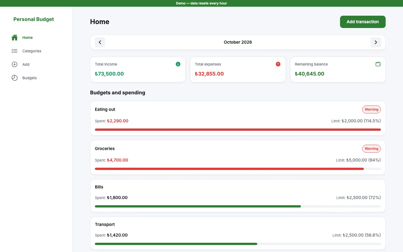This screenshot has width=403, height=252.
Task: Navigate to Budgets in the sidebar
Action: click(36, 78)
